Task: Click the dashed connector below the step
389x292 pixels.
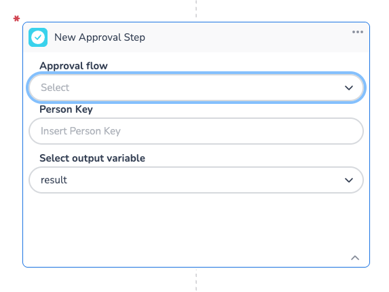Action: pyautogui.click(x=196, y=280)
